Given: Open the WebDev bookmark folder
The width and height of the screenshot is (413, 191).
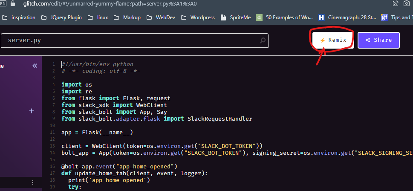Looking at the screenshot, I should (x=160, y=17).
